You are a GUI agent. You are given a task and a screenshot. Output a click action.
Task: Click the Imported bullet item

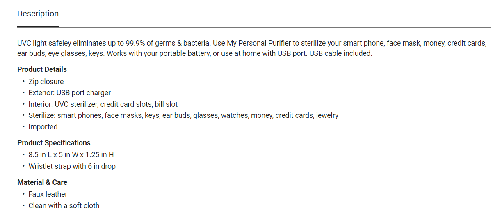[43, 127]
